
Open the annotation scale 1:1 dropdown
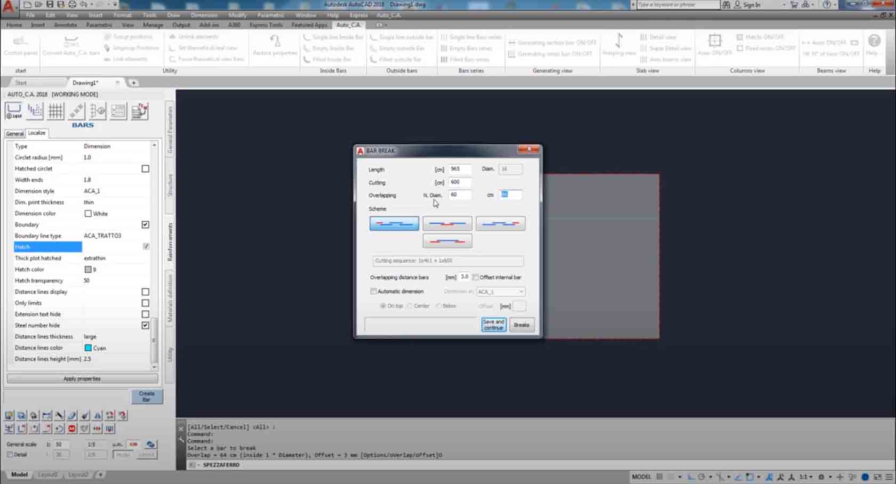coord(806,477)
